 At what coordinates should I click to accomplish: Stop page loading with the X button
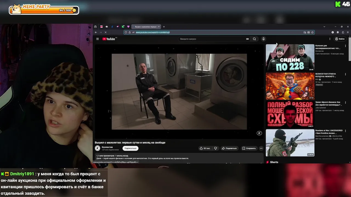[106, 32]
